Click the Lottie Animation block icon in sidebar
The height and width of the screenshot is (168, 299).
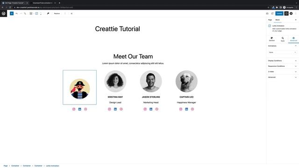[x=270, y=26]
